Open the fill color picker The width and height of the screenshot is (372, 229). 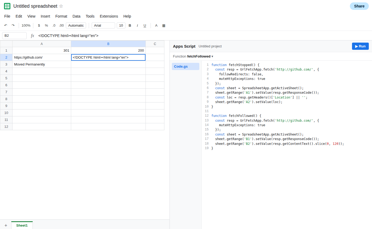click(164, 26)
